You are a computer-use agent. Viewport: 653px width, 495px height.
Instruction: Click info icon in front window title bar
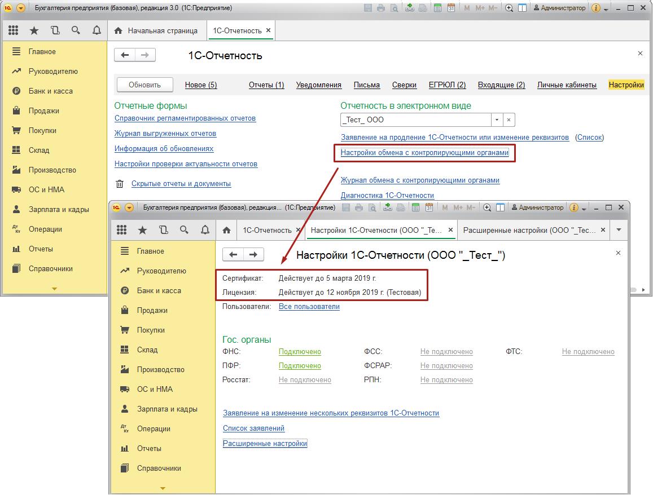click(x=574, y=207)
